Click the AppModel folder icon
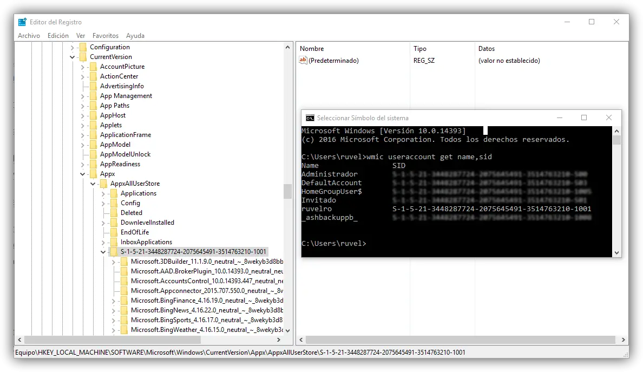Image resolution: width=643 pixels, height=372 pixels. point(93,145)
